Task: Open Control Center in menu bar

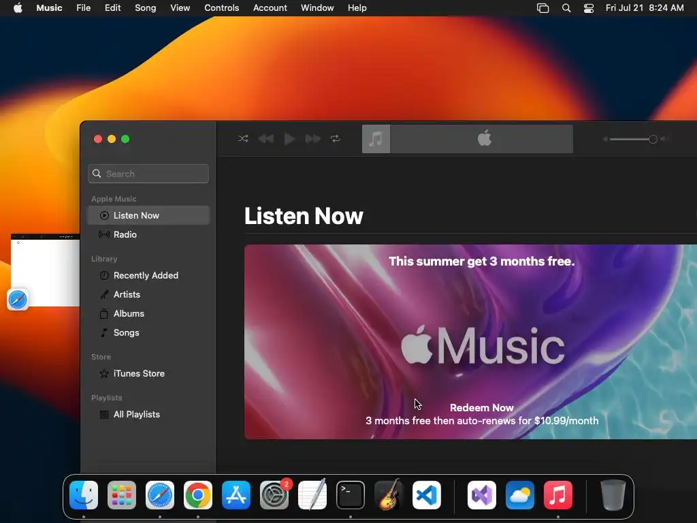Action: (x=589, y=8)
